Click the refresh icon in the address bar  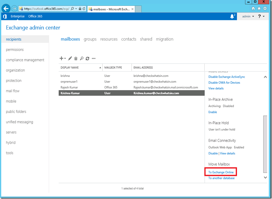84,9
